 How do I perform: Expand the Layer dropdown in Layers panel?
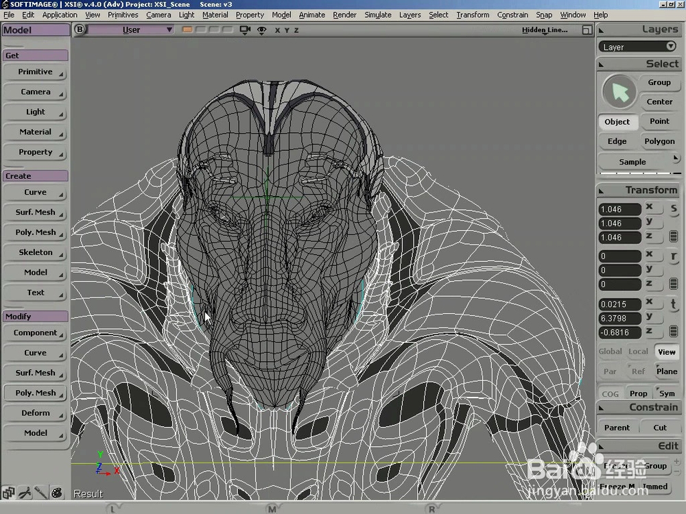(637, 47)
